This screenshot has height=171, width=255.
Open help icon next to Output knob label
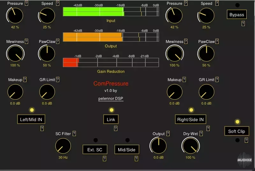pos(168,133)
